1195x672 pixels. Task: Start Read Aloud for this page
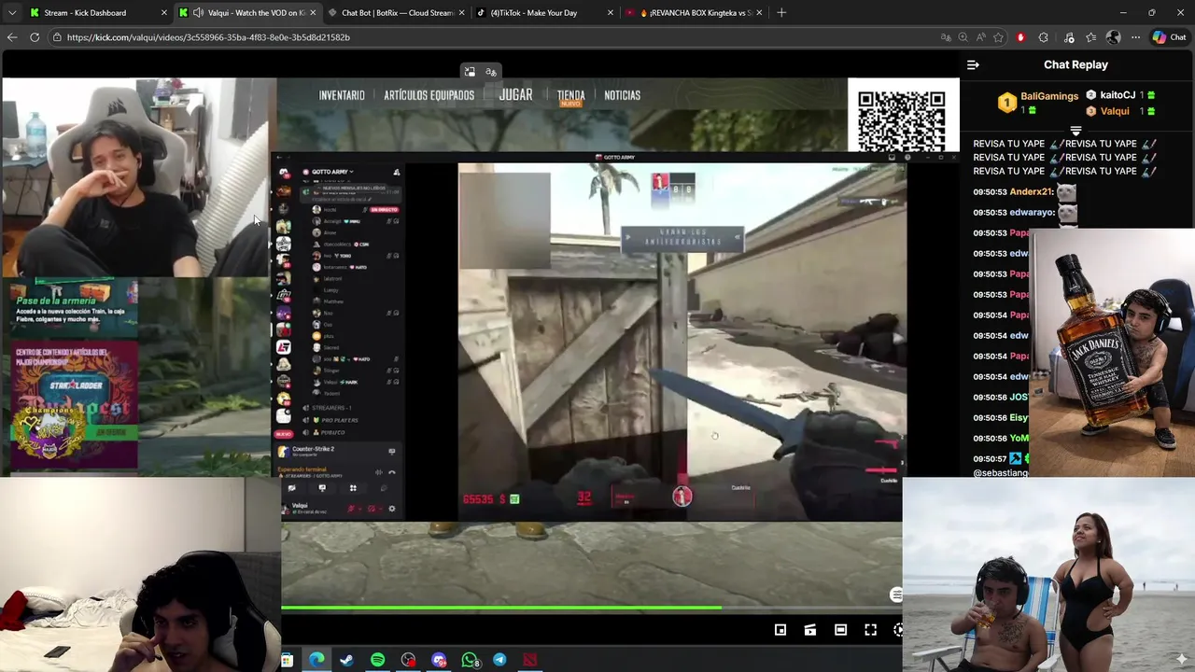pos(981,37)
